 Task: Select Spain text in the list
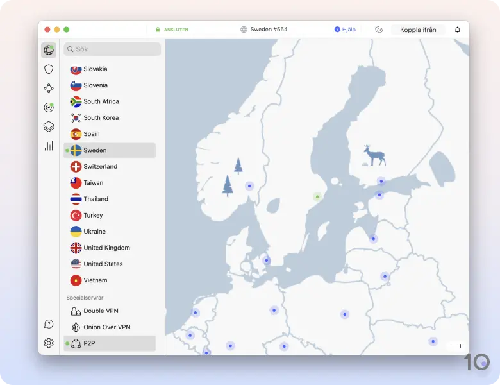click(x=92, y=134)
